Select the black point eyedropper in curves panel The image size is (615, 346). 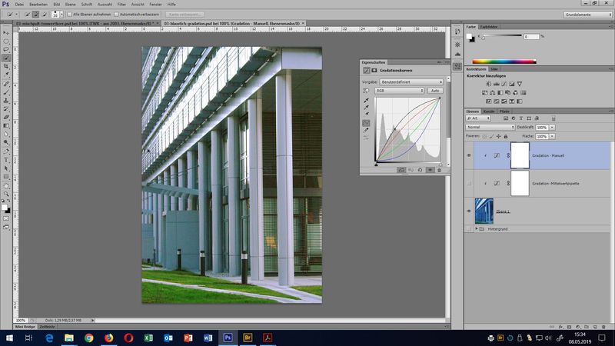[366, 100]
